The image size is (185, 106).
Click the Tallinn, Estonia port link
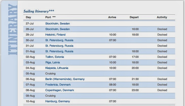(55, 57)
